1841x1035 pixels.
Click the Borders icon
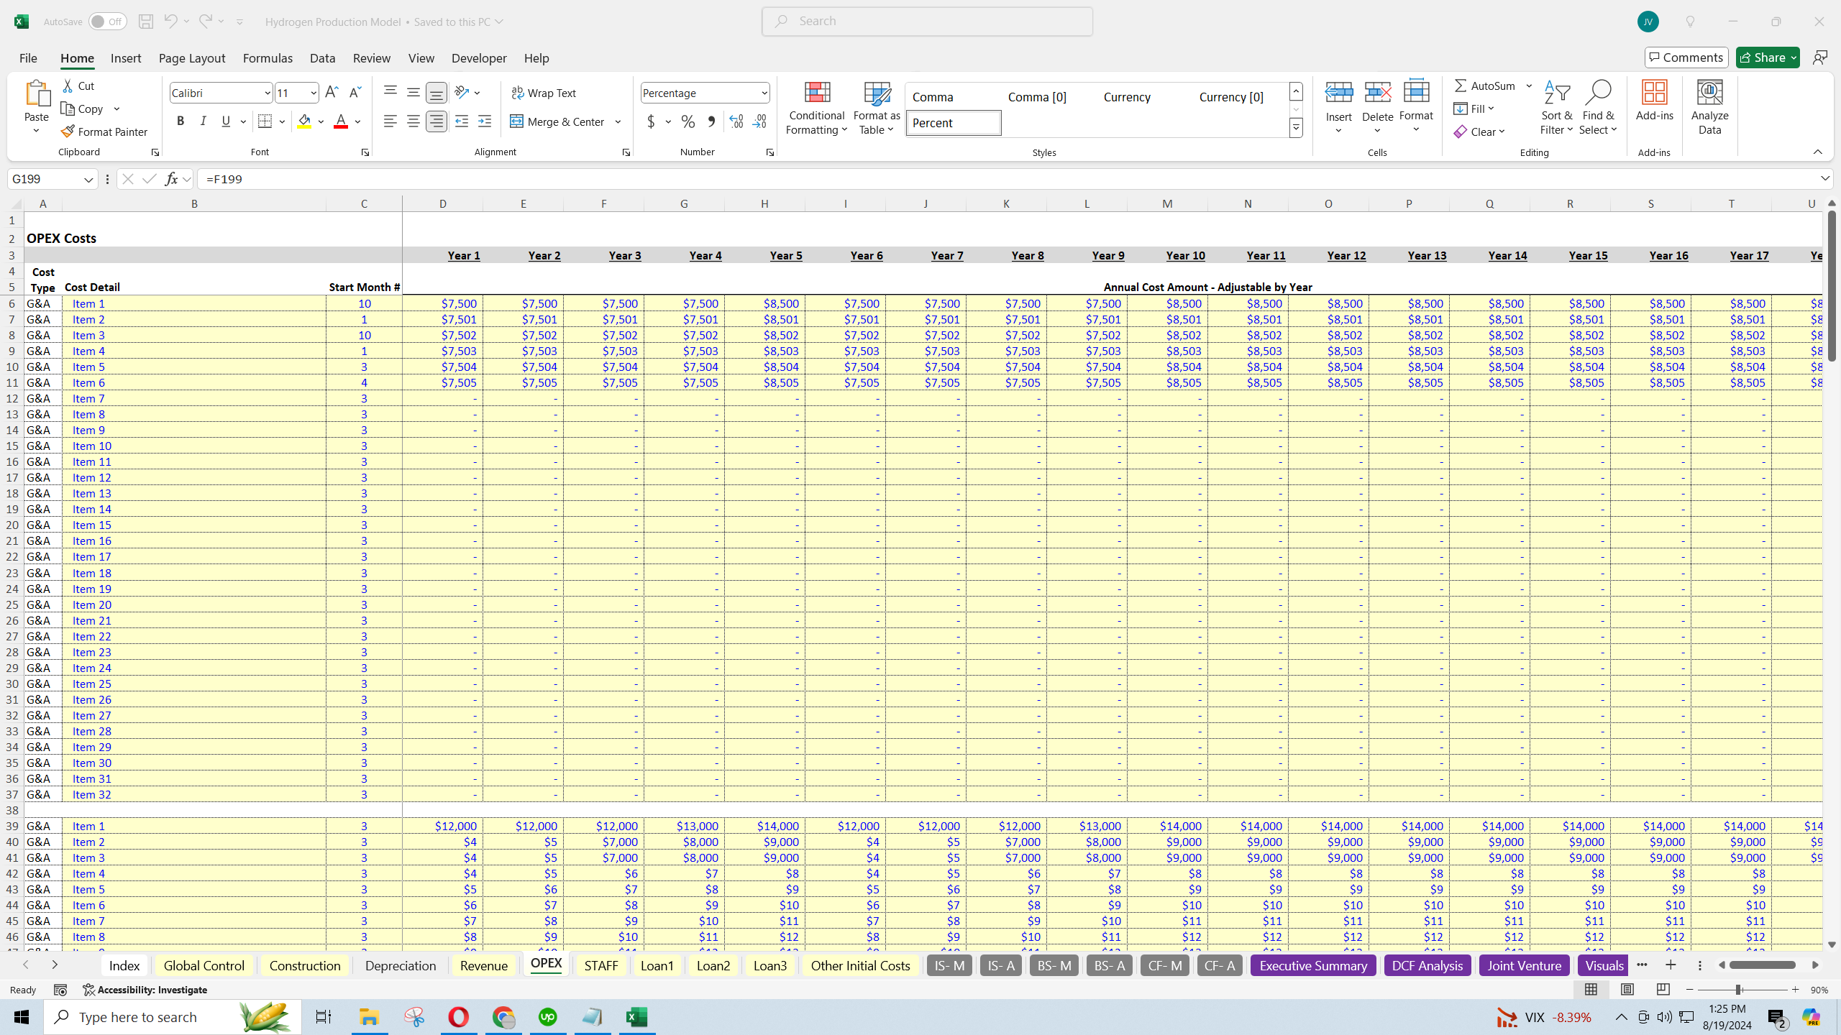265,121
